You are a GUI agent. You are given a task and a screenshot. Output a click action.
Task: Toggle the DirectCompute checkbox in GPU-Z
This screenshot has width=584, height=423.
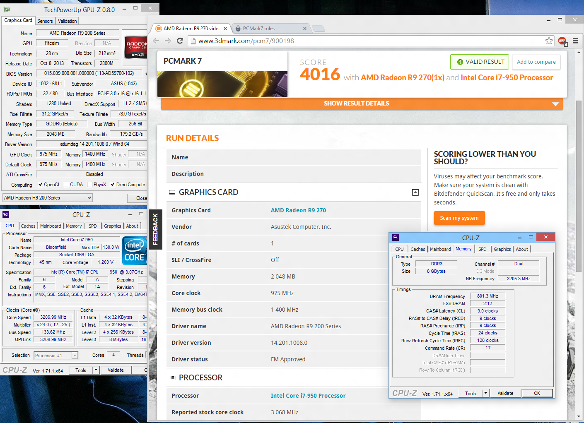(112, 185)
